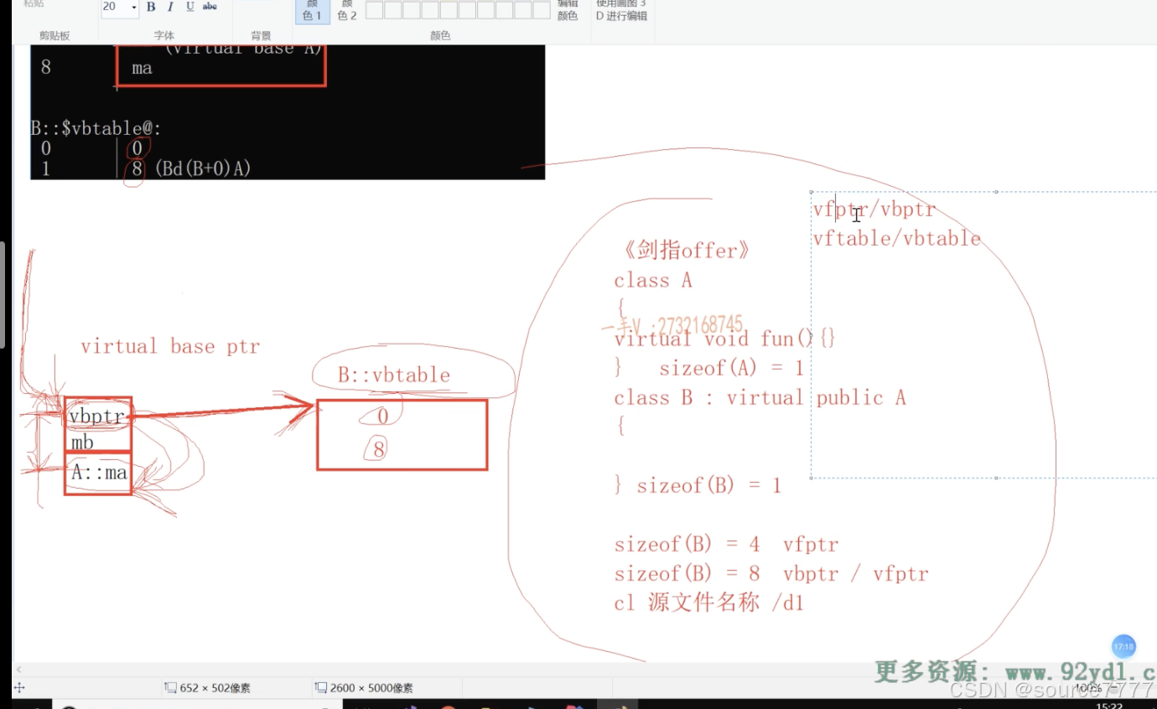The height and width of the screenshot is (709, 1157).
Task: Place cursor in the vftable/vbtable text line
Action: (x=896, y=238)
